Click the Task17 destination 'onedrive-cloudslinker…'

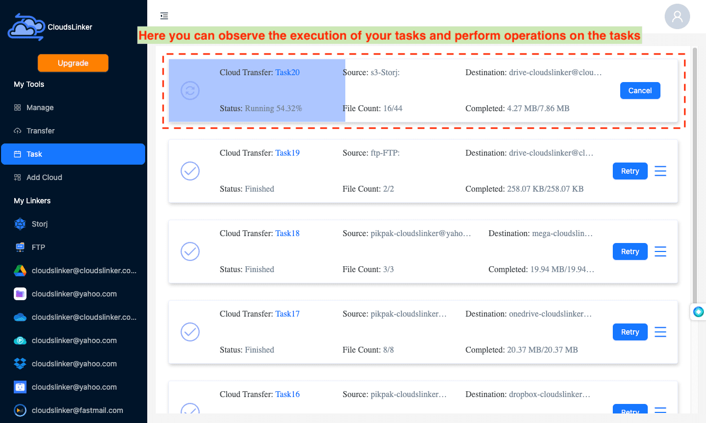tap(550, 313)
